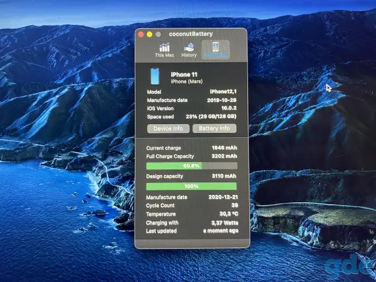The width and height of the screenshot is (376, 282).
Task: Select the iOS Device phone icon
Action: pos(215,47)
